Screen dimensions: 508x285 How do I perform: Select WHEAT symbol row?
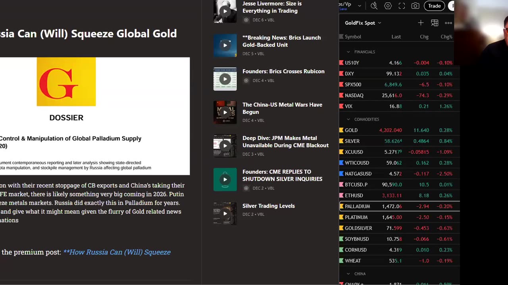click(399, 261)
